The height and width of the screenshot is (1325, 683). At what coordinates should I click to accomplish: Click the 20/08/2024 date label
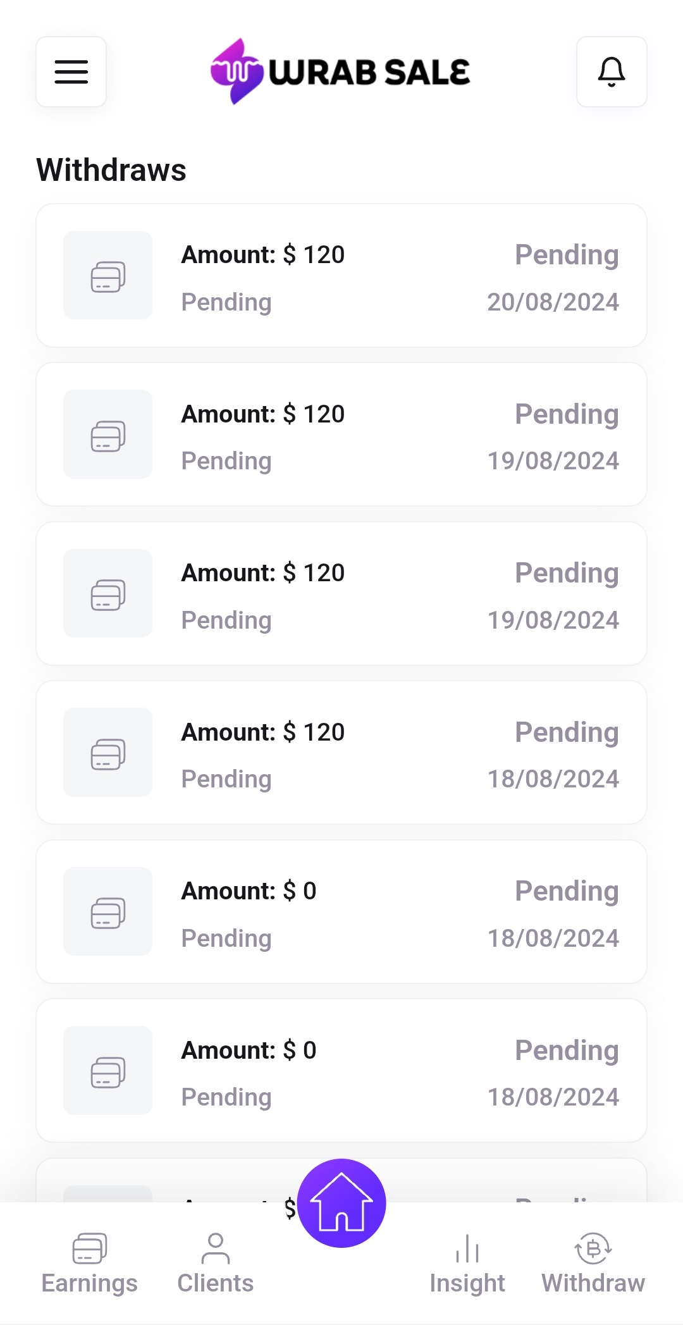click(553, 302)
